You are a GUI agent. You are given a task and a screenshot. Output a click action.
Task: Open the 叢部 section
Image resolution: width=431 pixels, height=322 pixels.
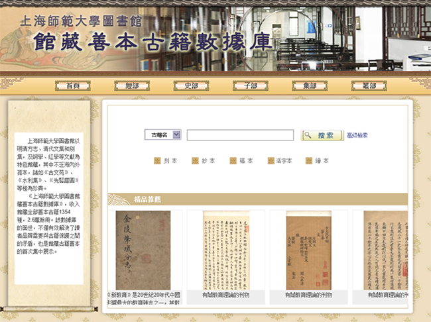(x=369, y=85)
